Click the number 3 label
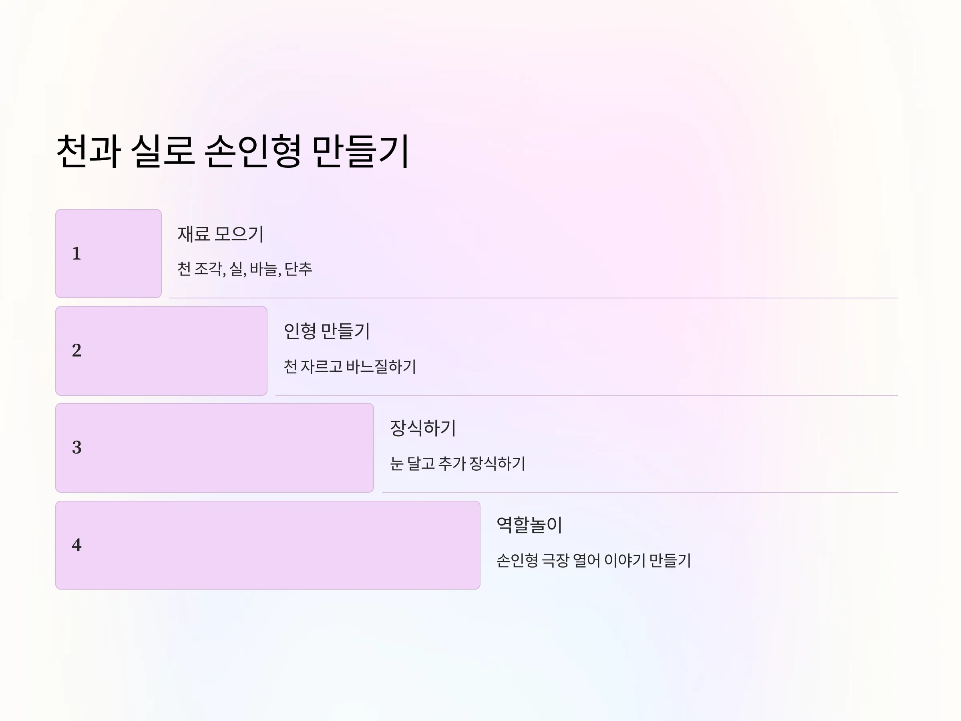 click(x=76, y=448)
